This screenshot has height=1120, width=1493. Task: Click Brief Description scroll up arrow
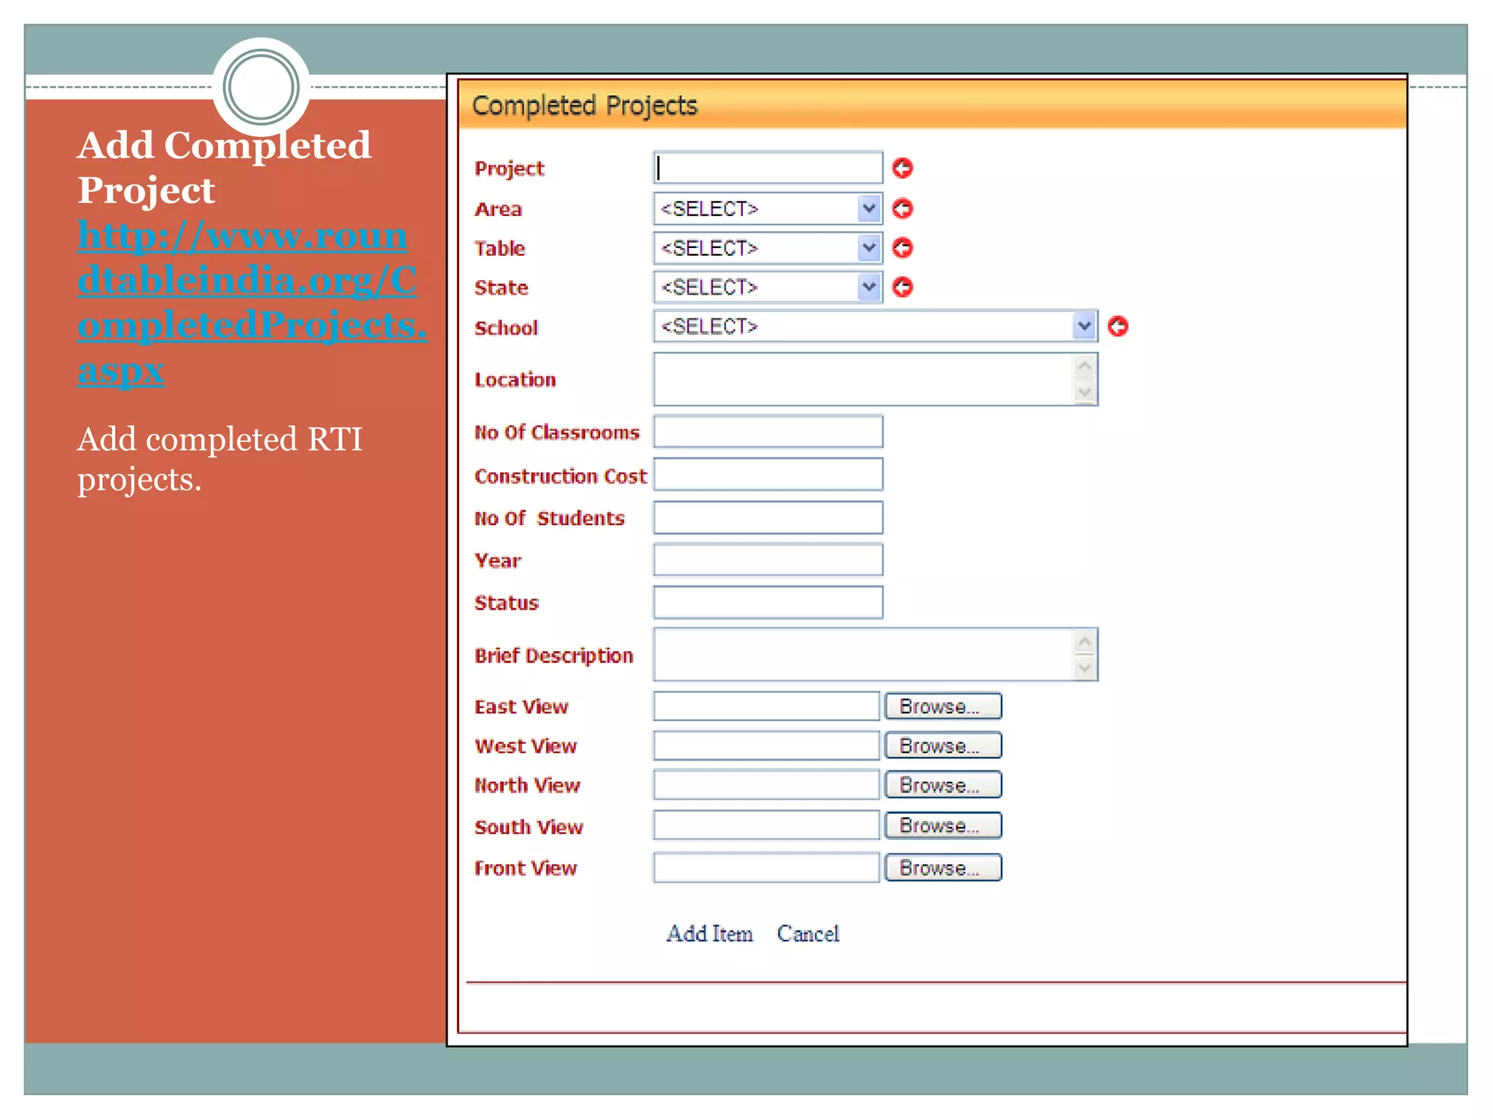1085,642
